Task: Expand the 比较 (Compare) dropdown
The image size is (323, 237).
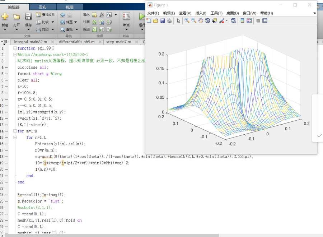Action: (x=53, y=22)
